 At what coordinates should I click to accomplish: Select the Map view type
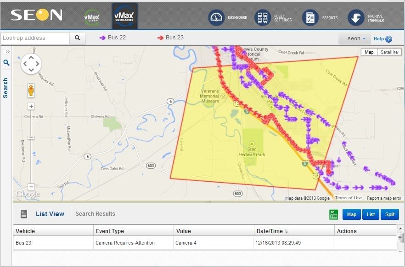(369, 52)
